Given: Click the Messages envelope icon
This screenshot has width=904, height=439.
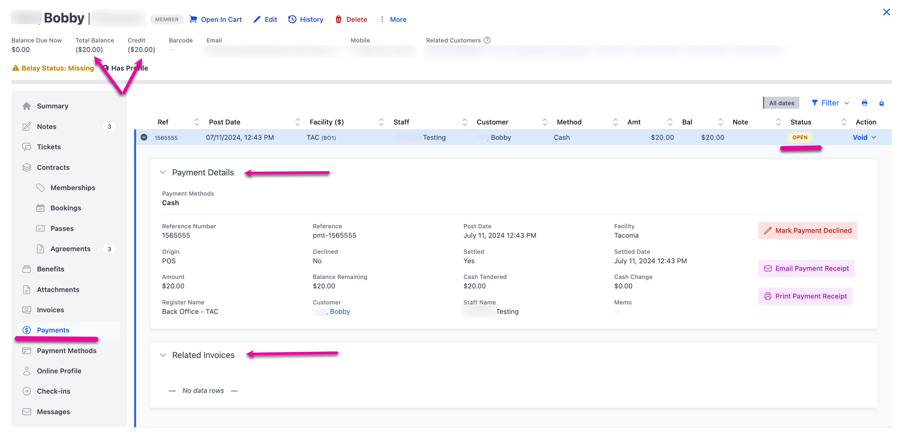Looking at the screenshot, I should pyautogui.click(x=27, y=412).
